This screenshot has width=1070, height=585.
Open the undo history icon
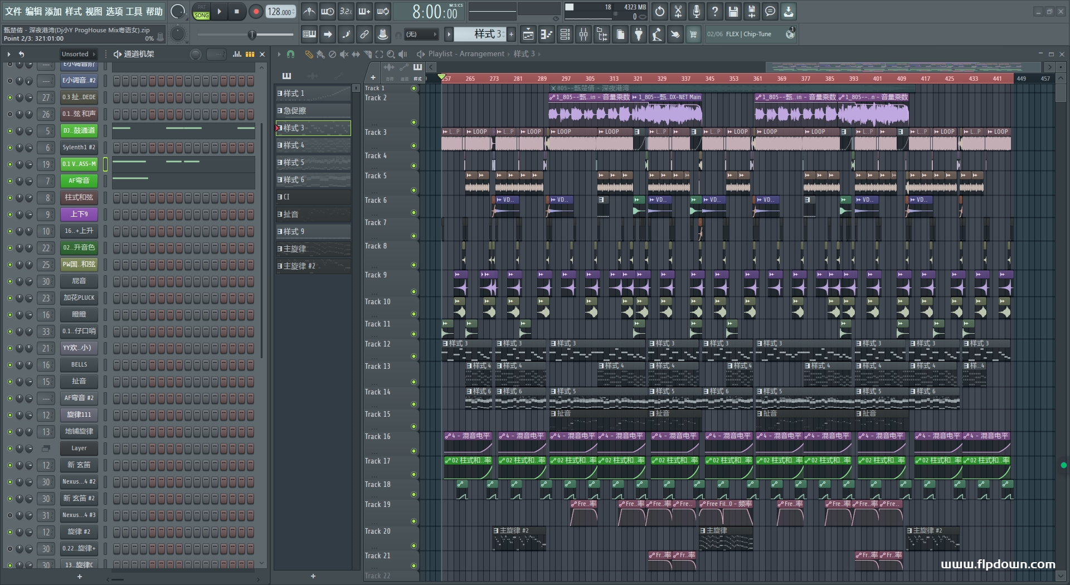[x=660, y=11]
